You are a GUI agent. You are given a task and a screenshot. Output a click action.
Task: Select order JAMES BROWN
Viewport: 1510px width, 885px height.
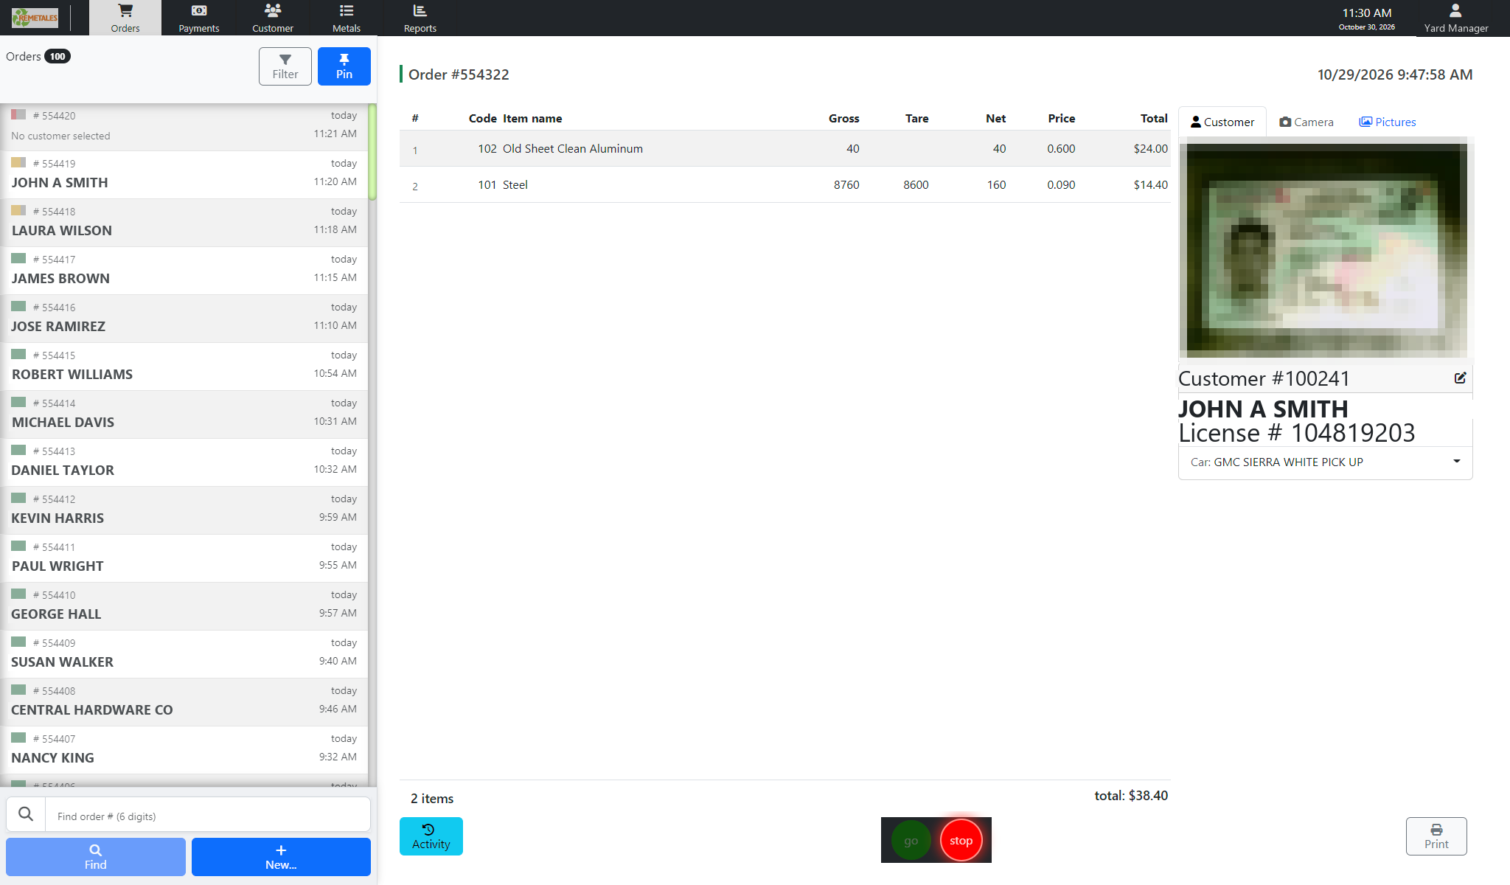point(184,271)
